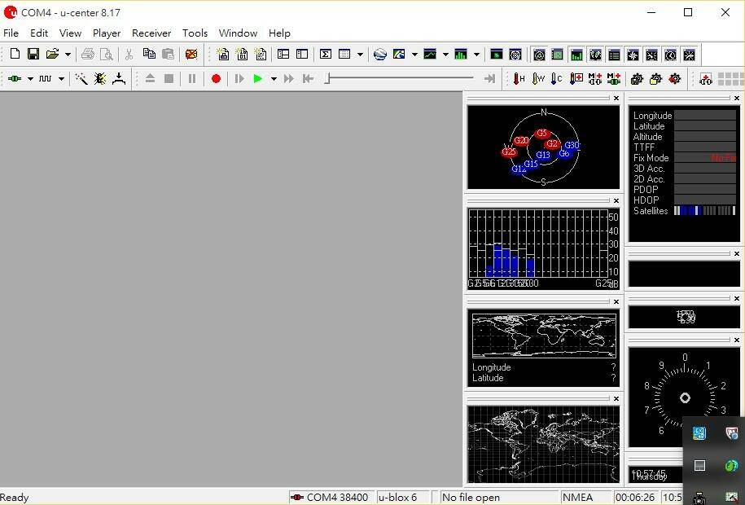This screenshot has height=505, width=745.
Task: Click the Paste clipboard icon
Action: 168,55
